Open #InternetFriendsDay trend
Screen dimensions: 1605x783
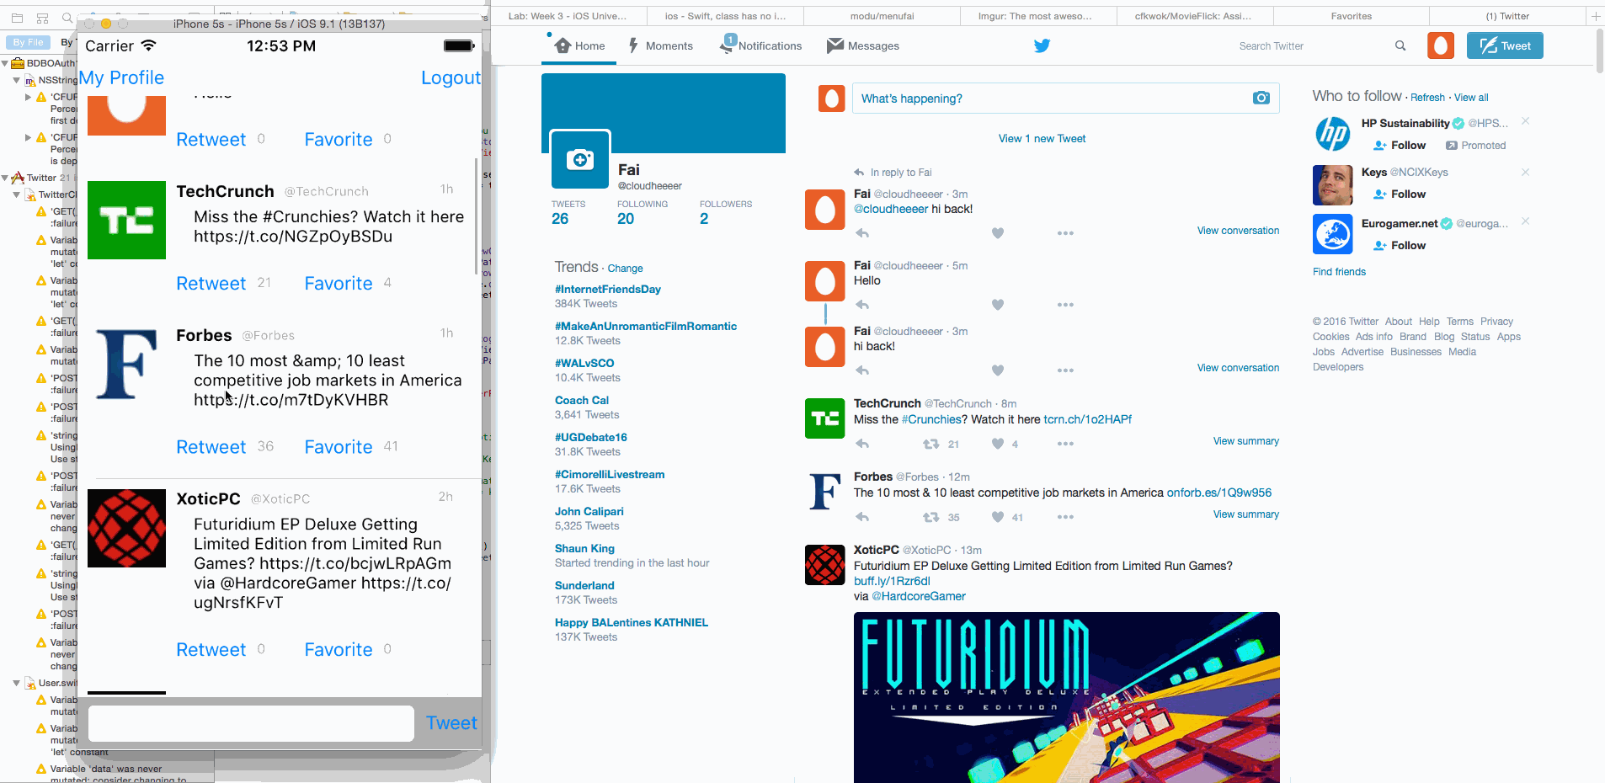coord(607,289)
